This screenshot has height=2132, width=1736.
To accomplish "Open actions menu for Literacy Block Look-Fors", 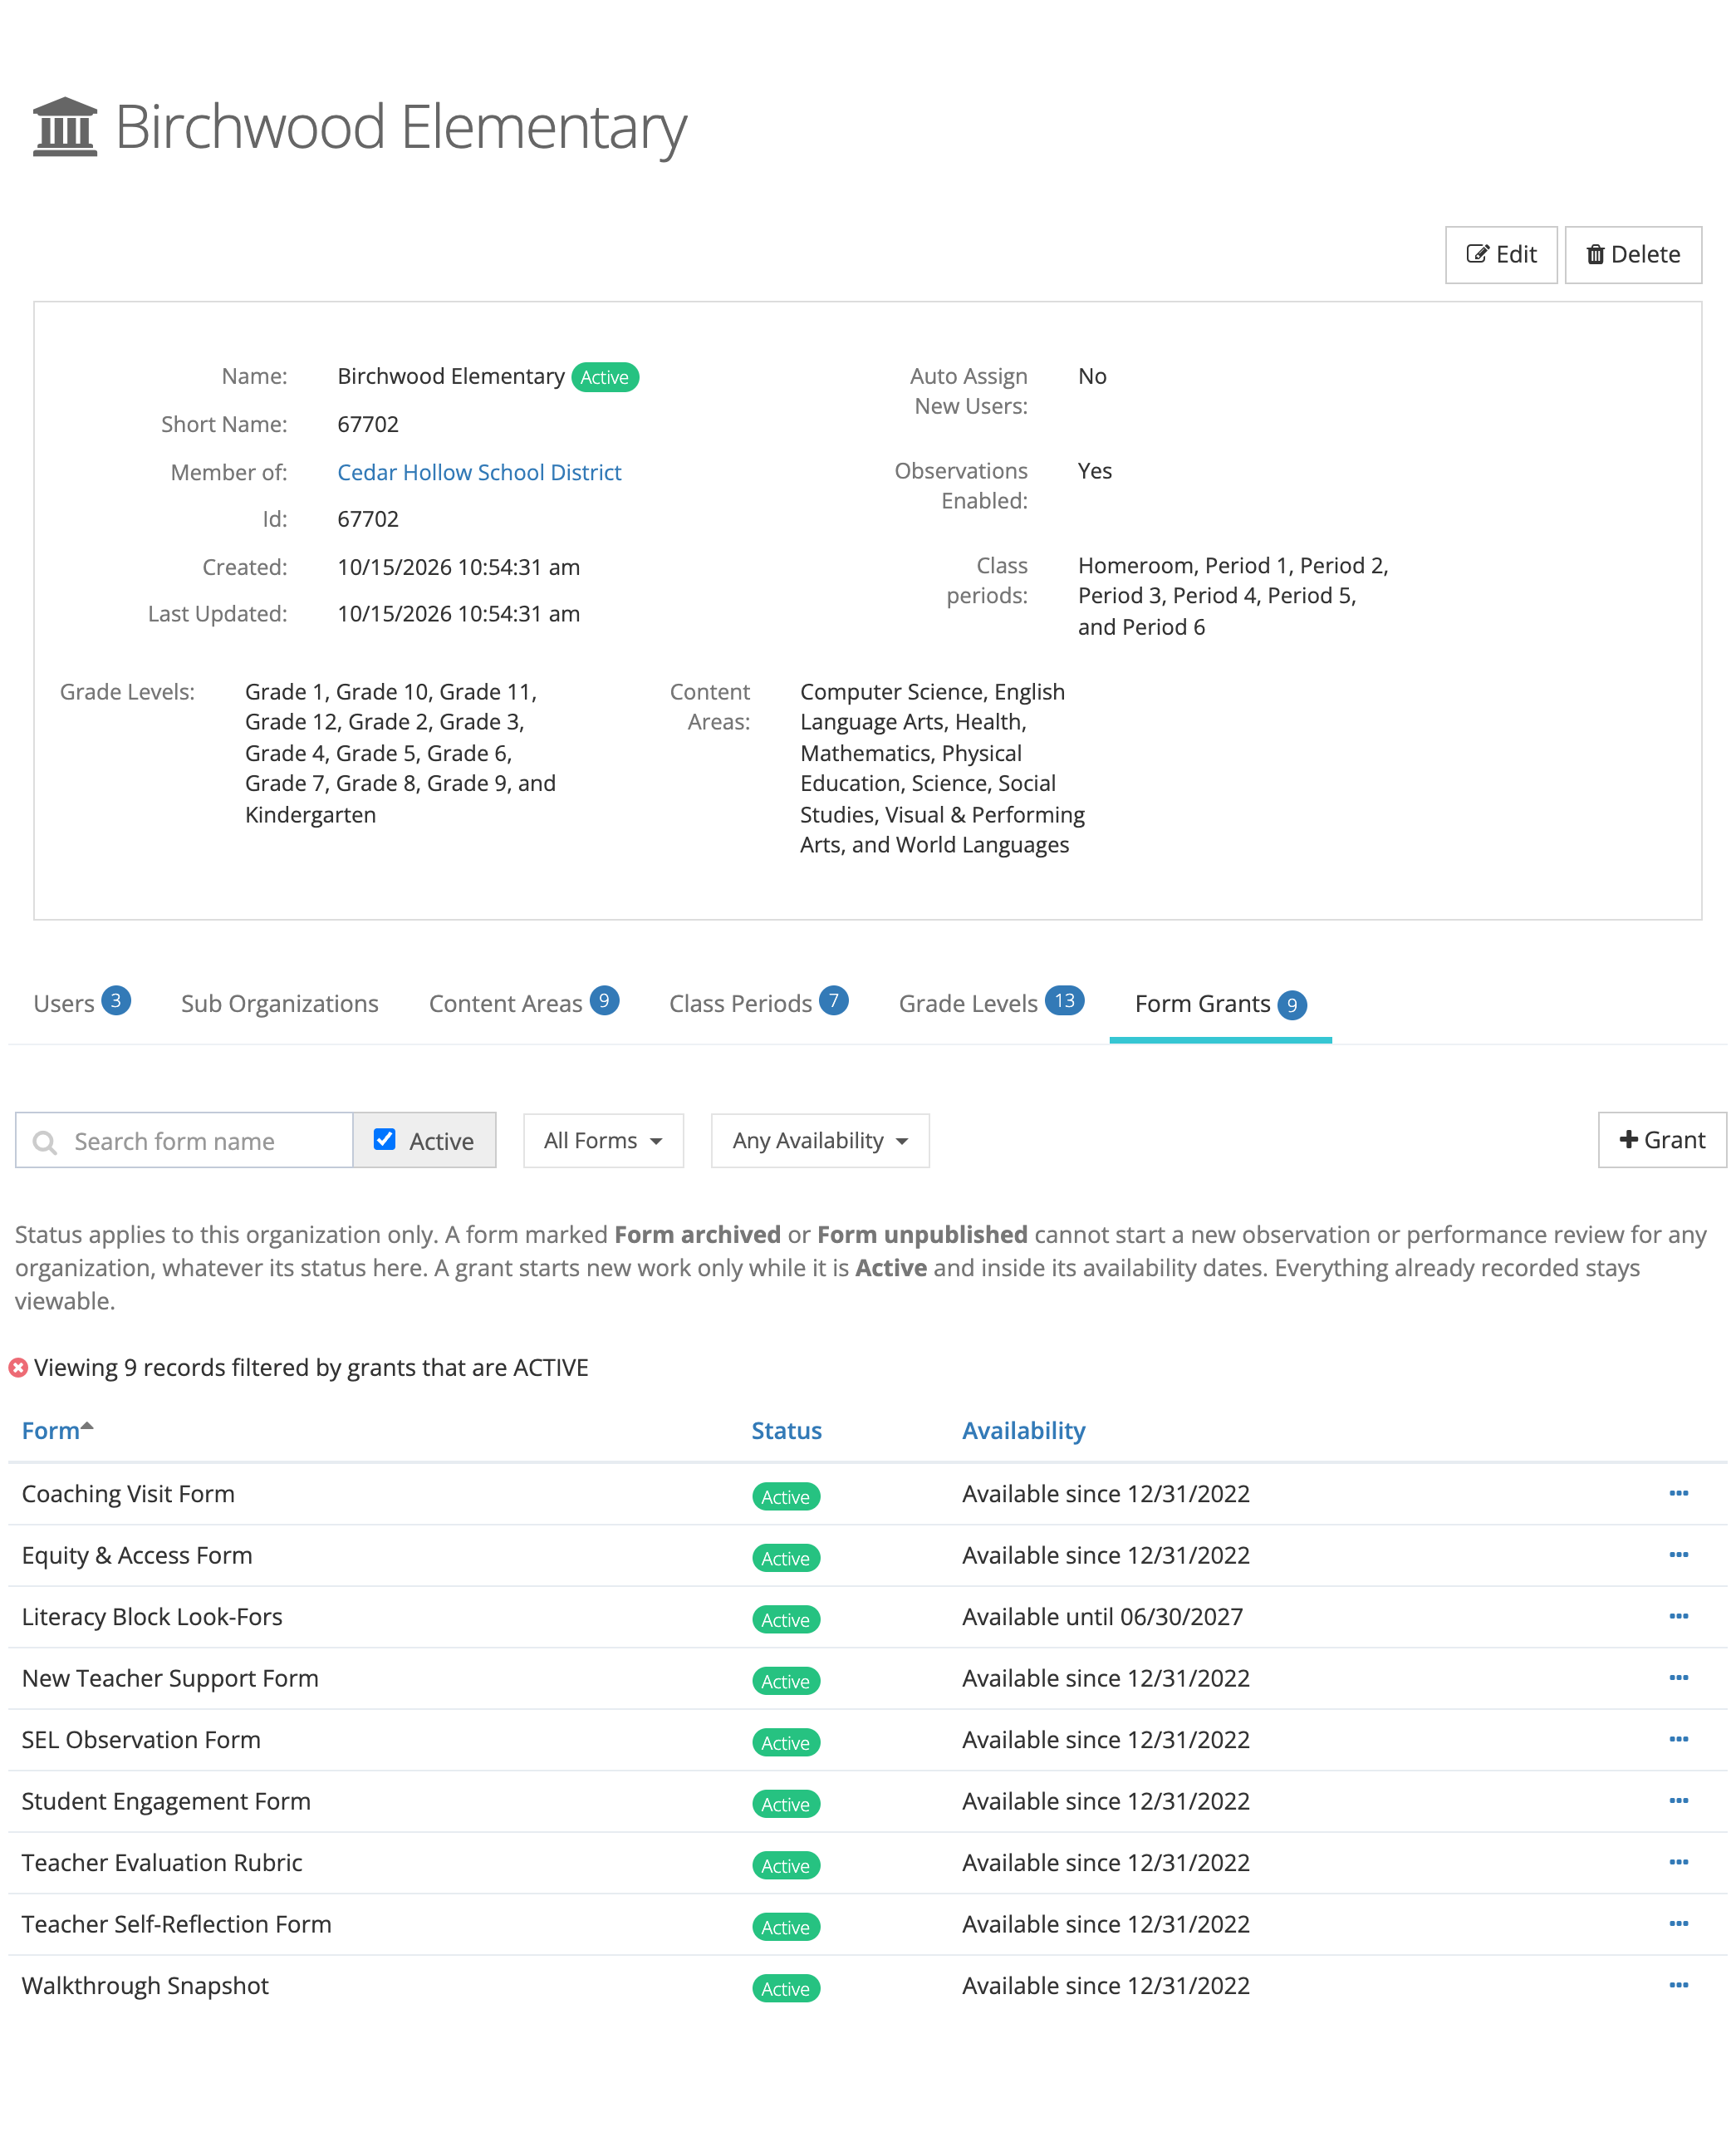I will point(1678,1616).
